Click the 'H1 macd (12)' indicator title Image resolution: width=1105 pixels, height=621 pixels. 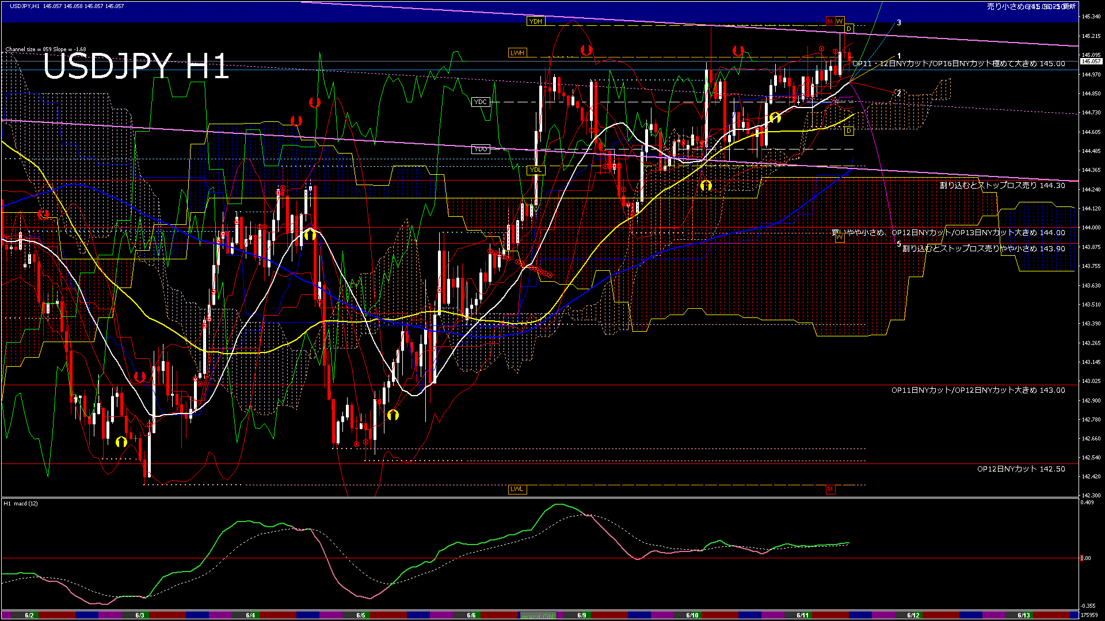coord(21,504)
